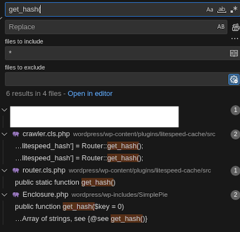Enable search only in open editors
The width and height of the screenshot is (240, 232).
click(x=234, y=53)
